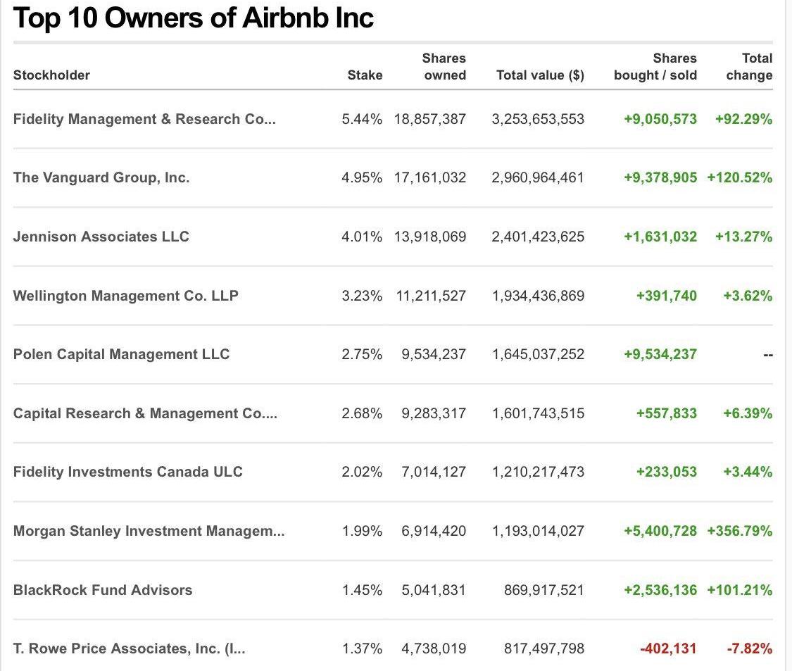Viewport: 792px width, 671px height.
Task: Click T. Rowe Price Associates, Inc. name
Action: coord(130,648)
